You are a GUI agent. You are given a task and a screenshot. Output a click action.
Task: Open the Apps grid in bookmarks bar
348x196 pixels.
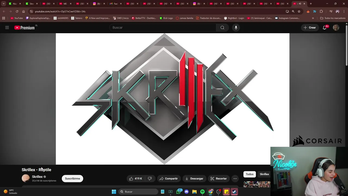coord(4,18)
